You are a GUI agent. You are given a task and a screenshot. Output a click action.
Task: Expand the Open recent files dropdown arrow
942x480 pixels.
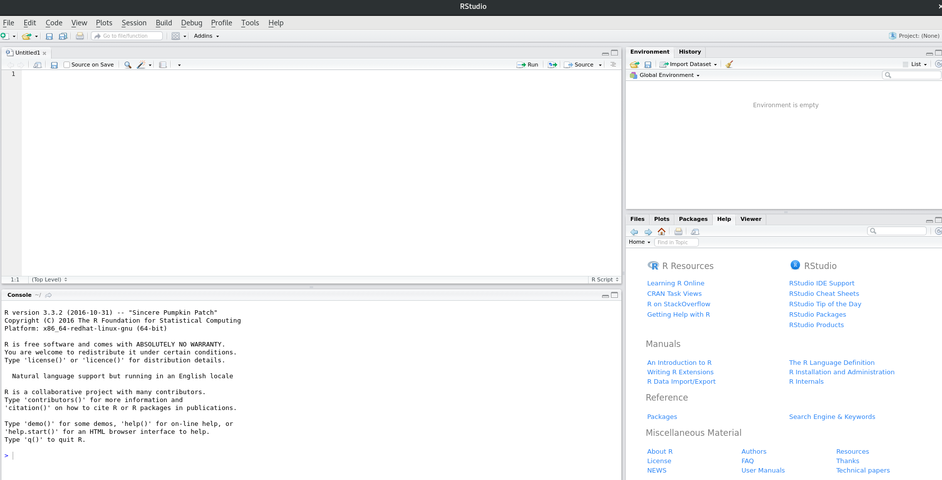pos(36,36)
